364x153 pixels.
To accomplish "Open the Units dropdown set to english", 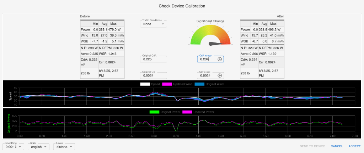I will [x=38, y=147].
